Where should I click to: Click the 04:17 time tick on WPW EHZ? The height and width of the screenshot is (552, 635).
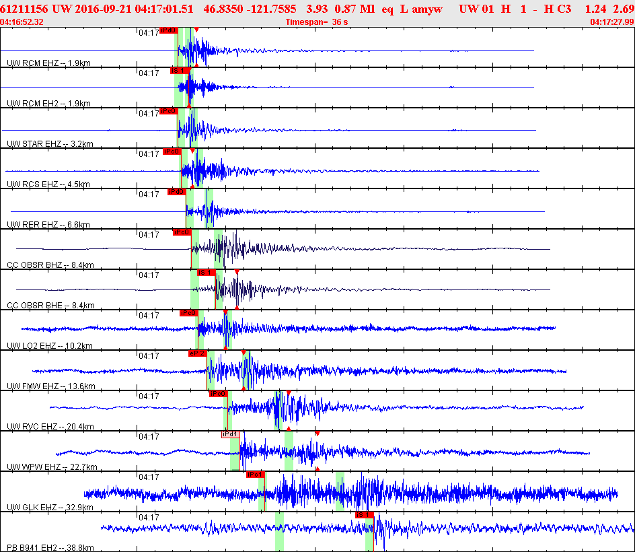click(x=149, y=436)
